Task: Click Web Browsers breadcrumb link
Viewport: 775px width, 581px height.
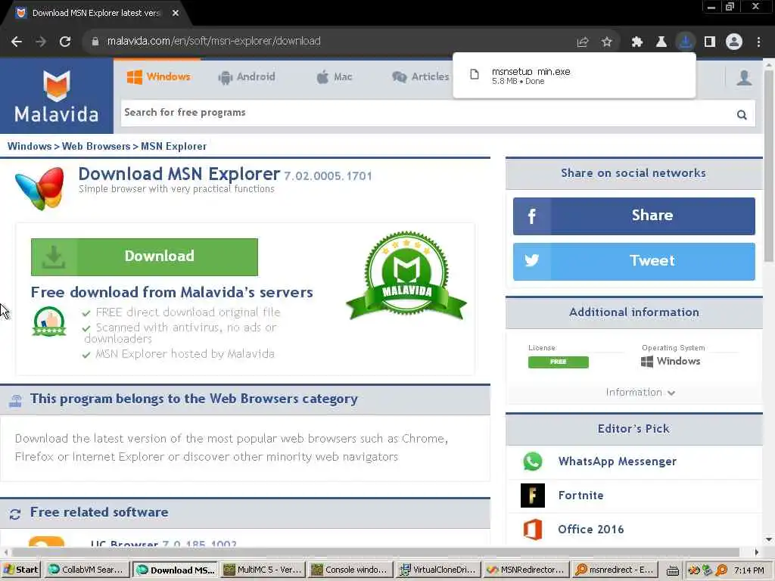Action: [x=96, y=146]
